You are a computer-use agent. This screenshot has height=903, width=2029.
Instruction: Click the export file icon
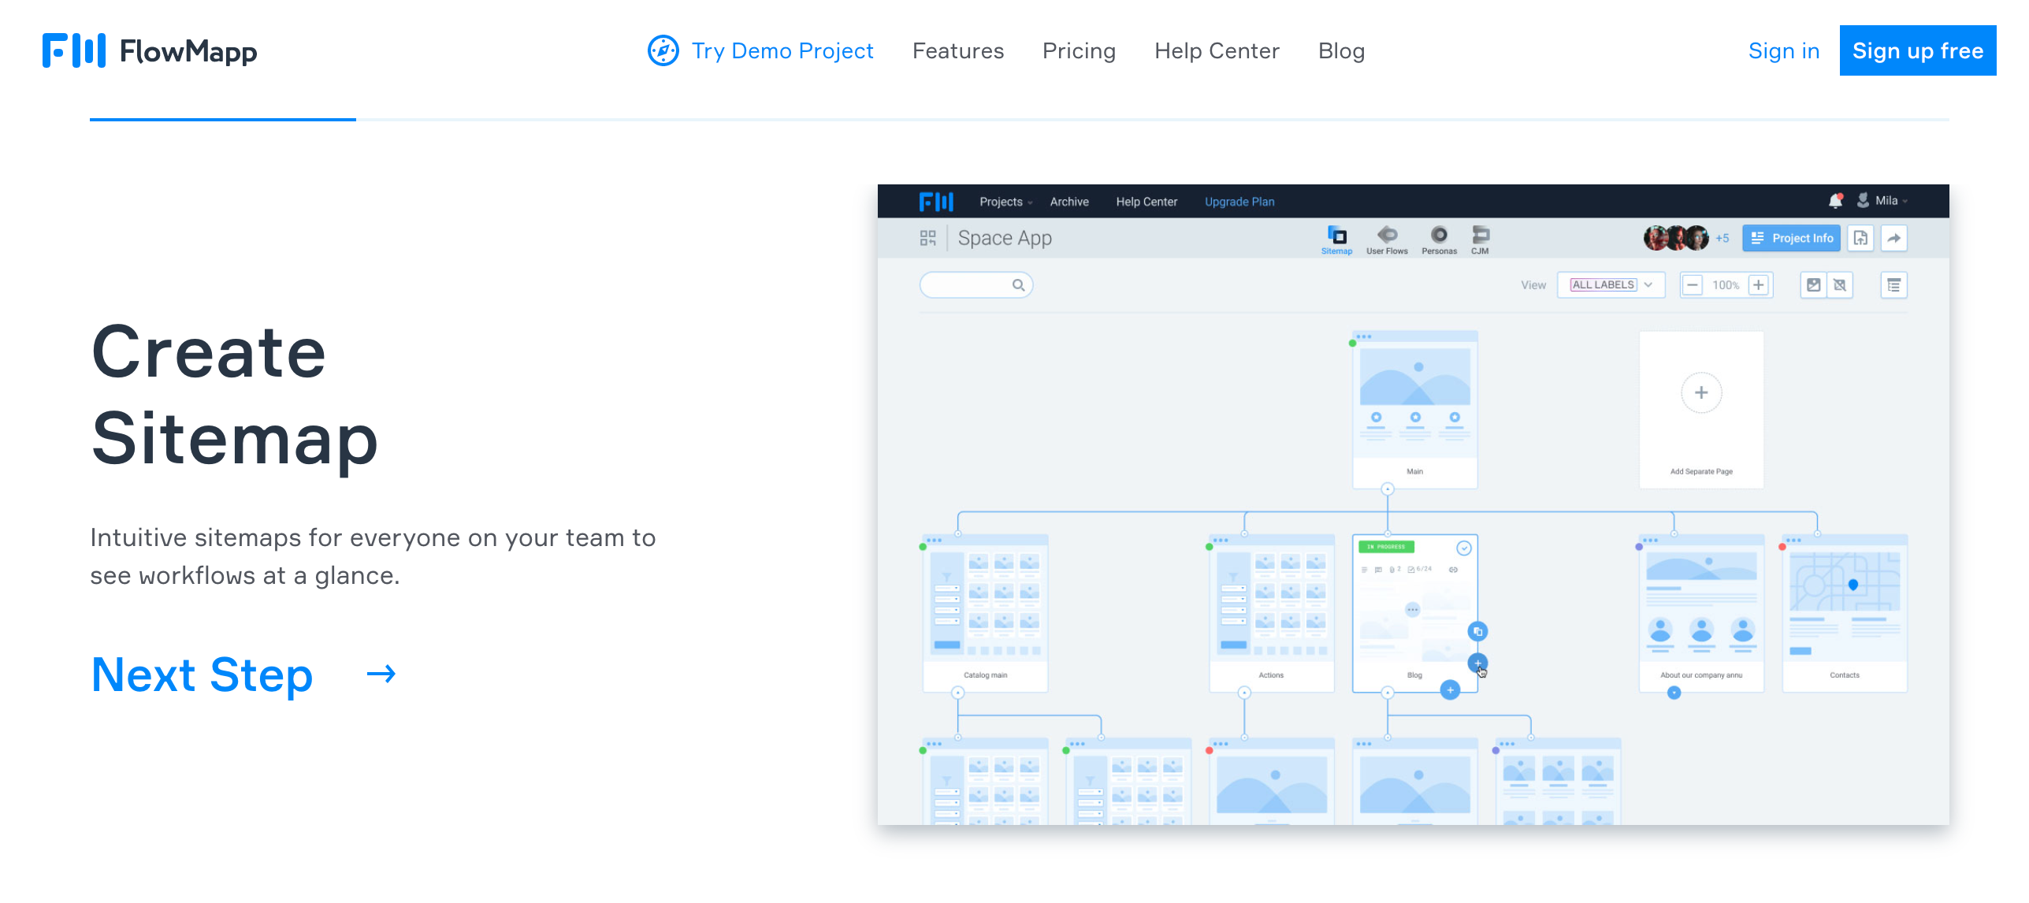pyautogui.click(x=1860, y=238)
